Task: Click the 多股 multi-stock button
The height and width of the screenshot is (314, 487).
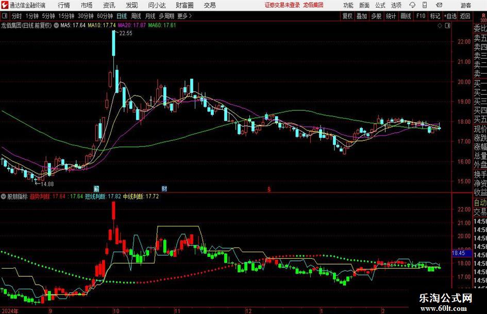Action: point(376,16)
